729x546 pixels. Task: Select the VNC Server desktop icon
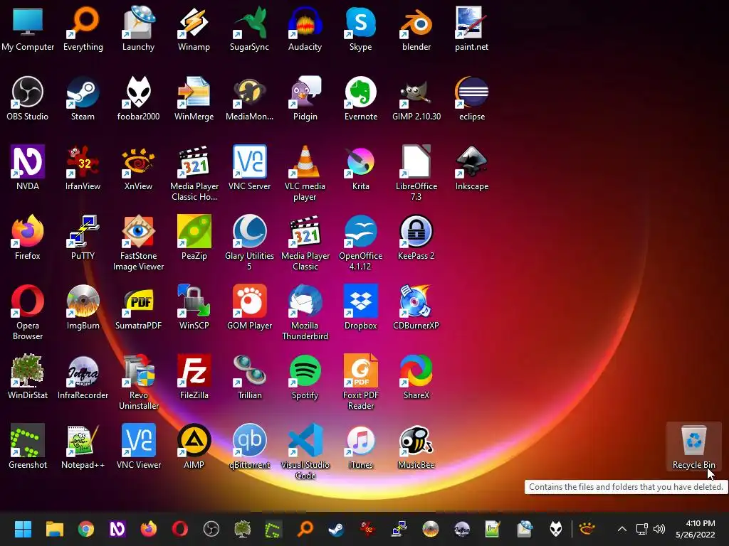(250, 168)
